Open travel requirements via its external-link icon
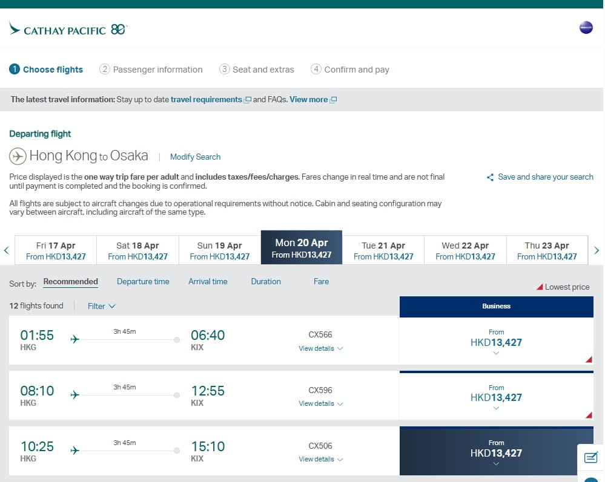 tap(247, 99)
